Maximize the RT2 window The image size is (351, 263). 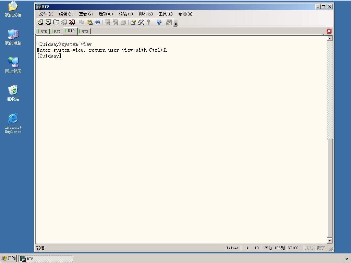click(324, 7)
